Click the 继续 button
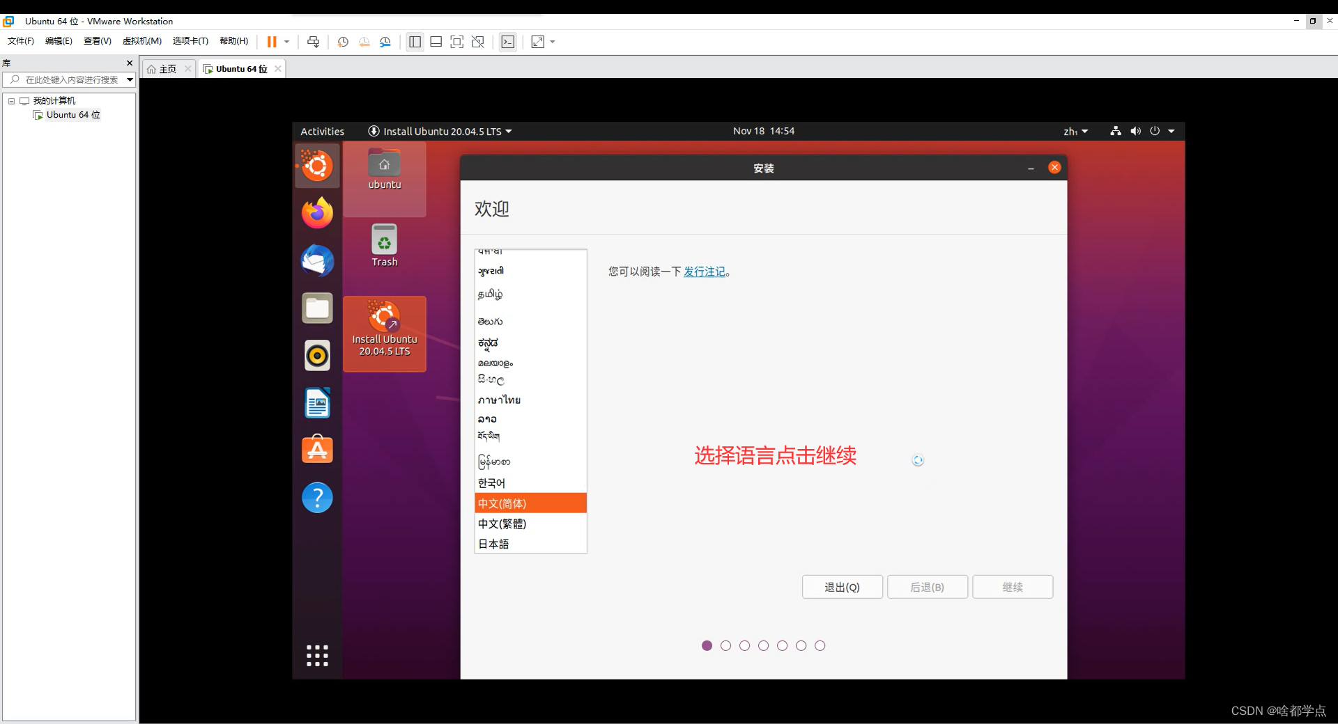The image size is (1338, 724). 1013,587
